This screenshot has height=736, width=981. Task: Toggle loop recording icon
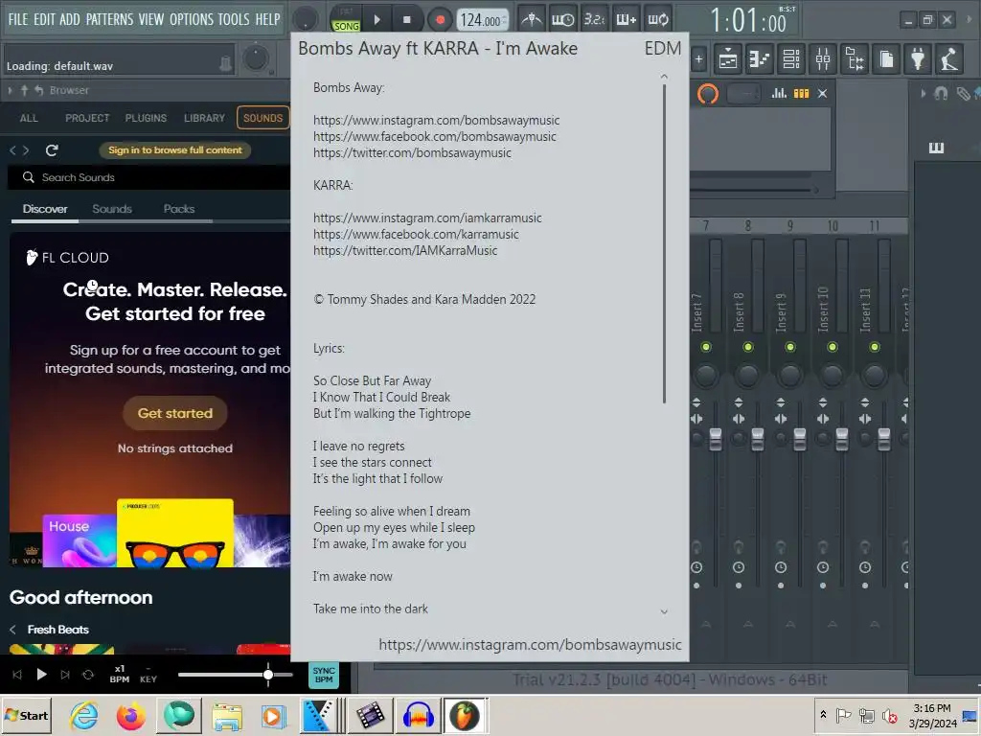[658, 19]
